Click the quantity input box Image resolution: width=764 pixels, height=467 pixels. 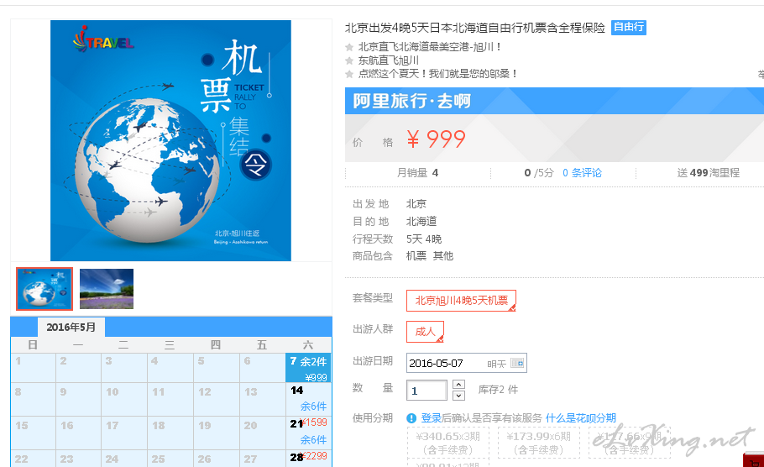coord(426,390)
